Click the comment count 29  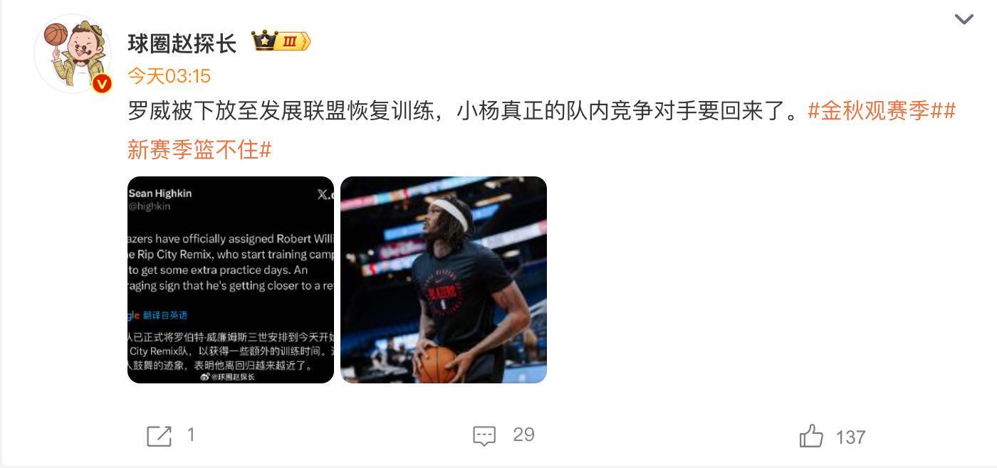[523, 435]
